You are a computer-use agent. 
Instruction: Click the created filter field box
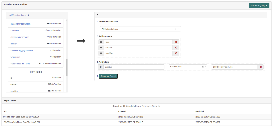134,67
